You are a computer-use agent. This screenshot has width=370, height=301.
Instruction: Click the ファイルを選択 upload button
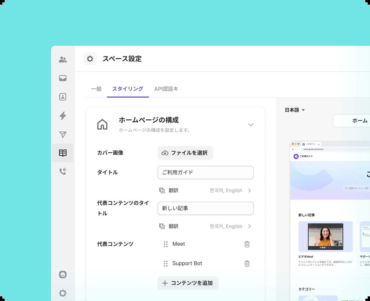185,153
